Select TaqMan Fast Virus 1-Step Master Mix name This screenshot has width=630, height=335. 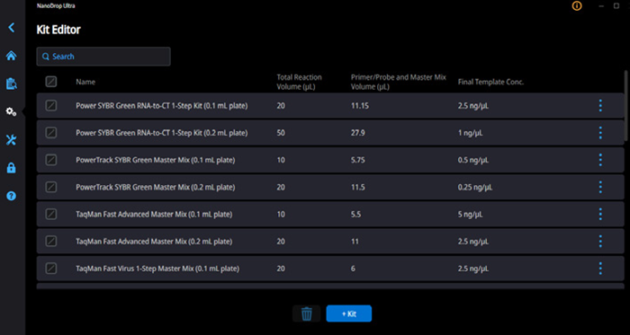157,268
